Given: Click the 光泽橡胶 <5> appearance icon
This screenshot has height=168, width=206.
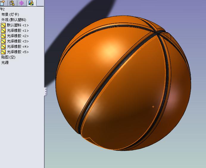Looking at the screenshot, I should (x=3, y=52).
